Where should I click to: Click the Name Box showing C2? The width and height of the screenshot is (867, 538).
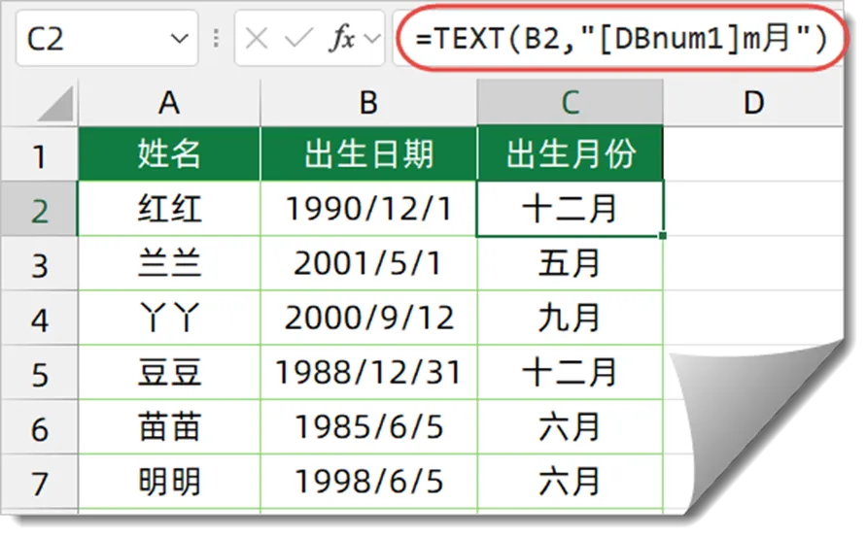point(107,39)
